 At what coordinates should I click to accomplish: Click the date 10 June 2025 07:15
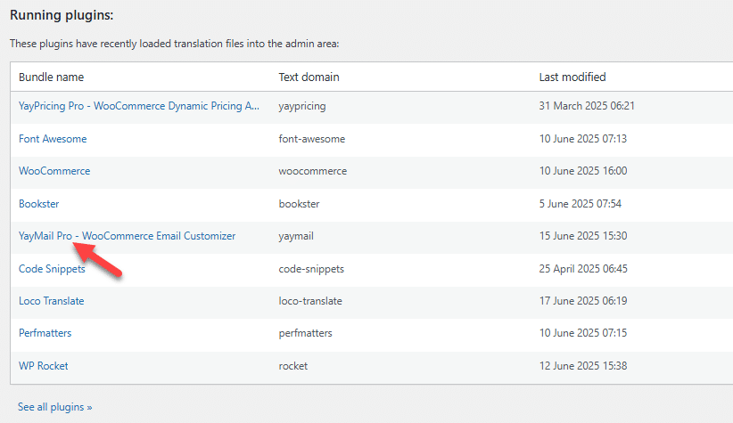click(583, 333)
